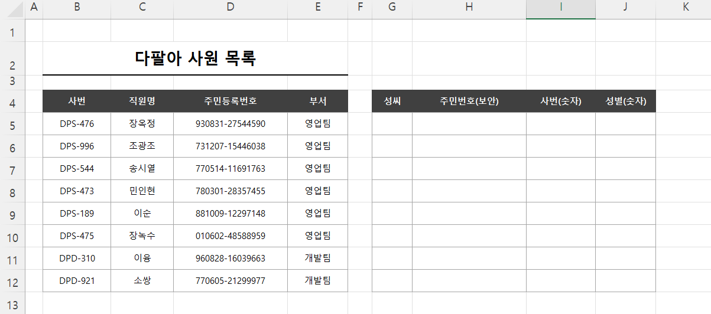Select ID number 731207-15446038
The width and height of the screenshot is (711, 314).
[230, 146]
